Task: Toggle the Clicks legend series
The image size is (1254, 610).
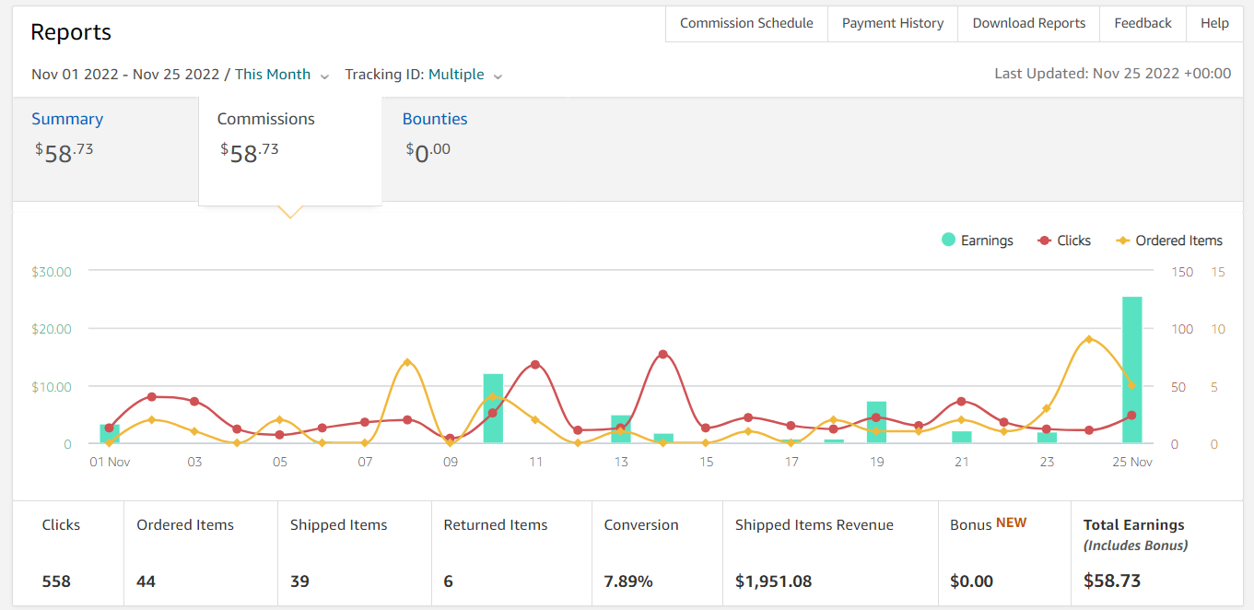Action: (1064, 240)
